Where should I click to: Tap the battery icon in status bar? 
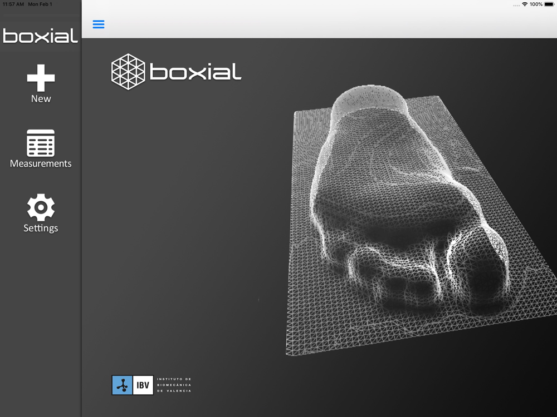[x=549, y=4]
